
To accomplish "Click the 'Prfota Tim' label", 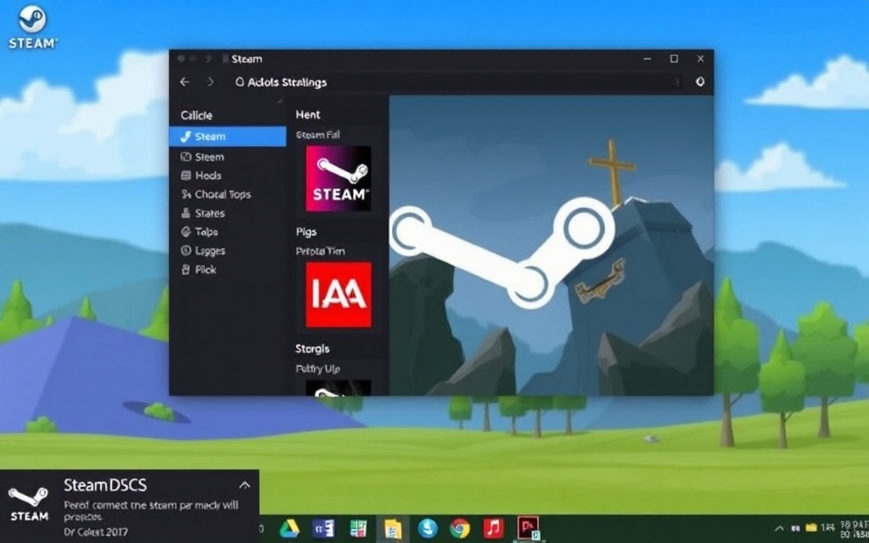I will (320, 251).
